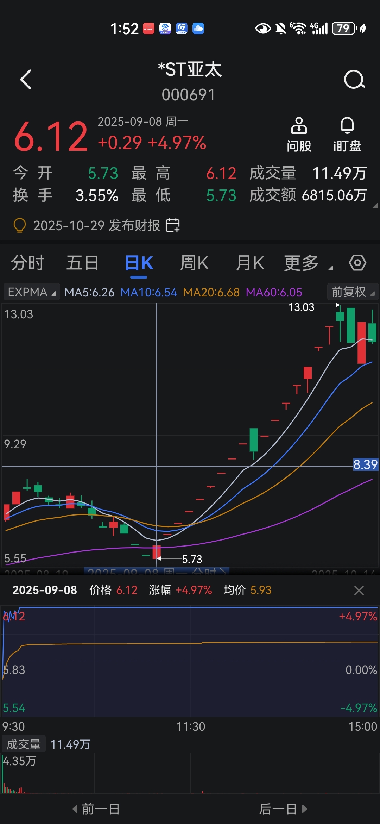Go back using the left arrow icon
The height and width of the screenshot is (824, 380).
pos(26,80)
